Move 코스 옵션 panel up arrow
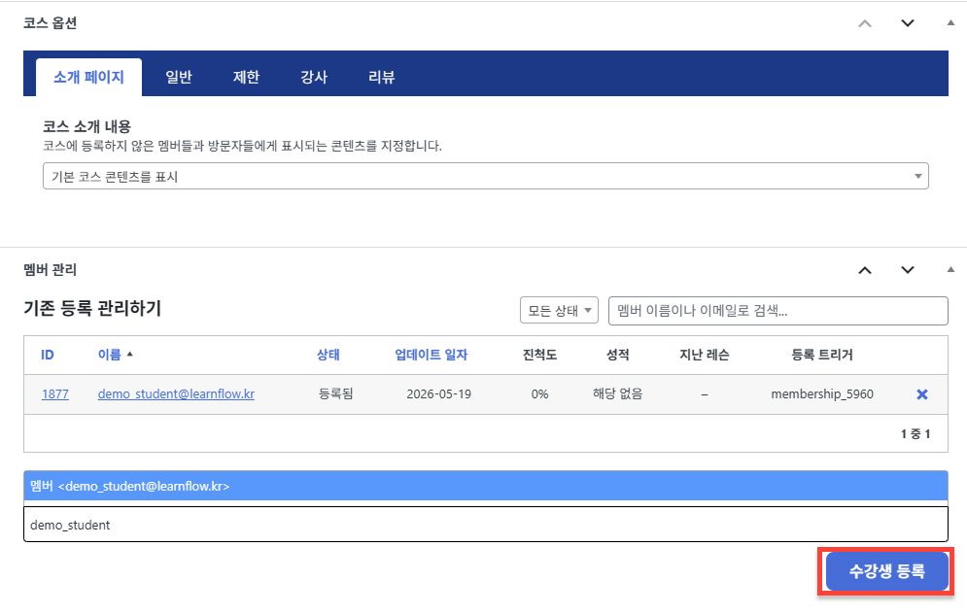The width and height of the screenshot is (967, 614). pyautogui.click(x=865, y=23)
